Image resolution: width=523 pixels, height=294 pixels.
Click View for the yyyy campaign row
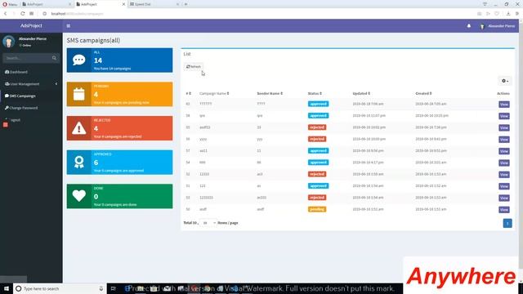(504, 140)
